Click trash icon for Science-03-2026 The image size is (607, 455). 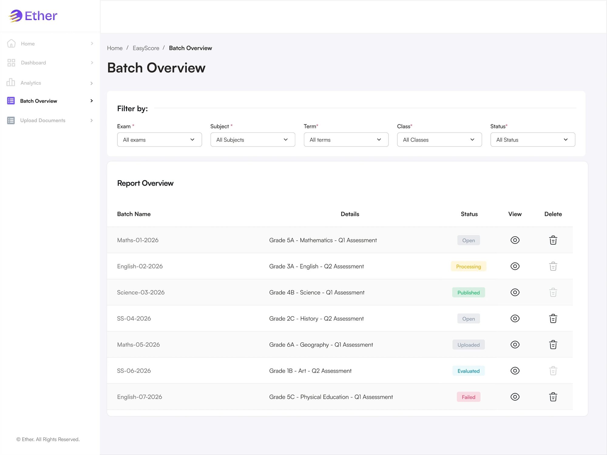click(553, 292)
